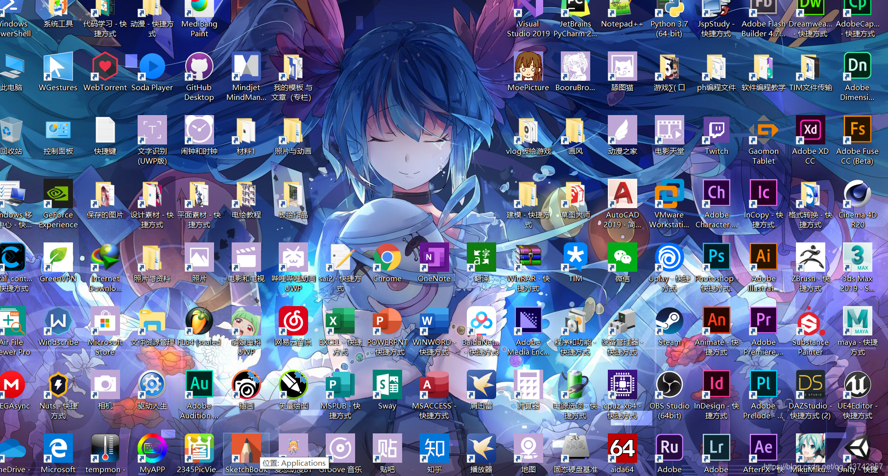
Task: Open the GitHub Desktop shortcut
Action: point(199,67)
